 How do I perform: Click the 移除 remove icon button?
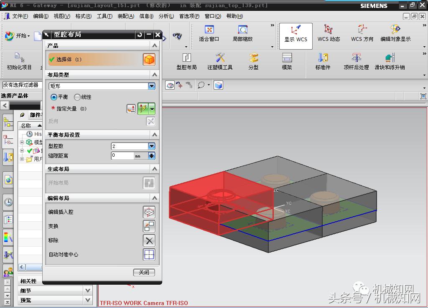coord(149,240)
